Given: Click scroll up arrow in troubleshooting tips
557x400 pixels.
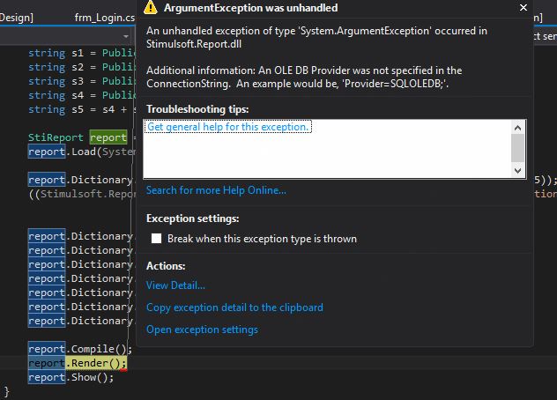Looking at the screenshot, I should [517, 128].
